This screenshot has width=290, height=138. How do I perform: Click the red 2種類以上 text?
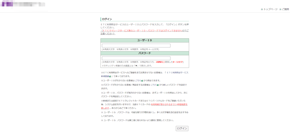[x=160, y=62]
